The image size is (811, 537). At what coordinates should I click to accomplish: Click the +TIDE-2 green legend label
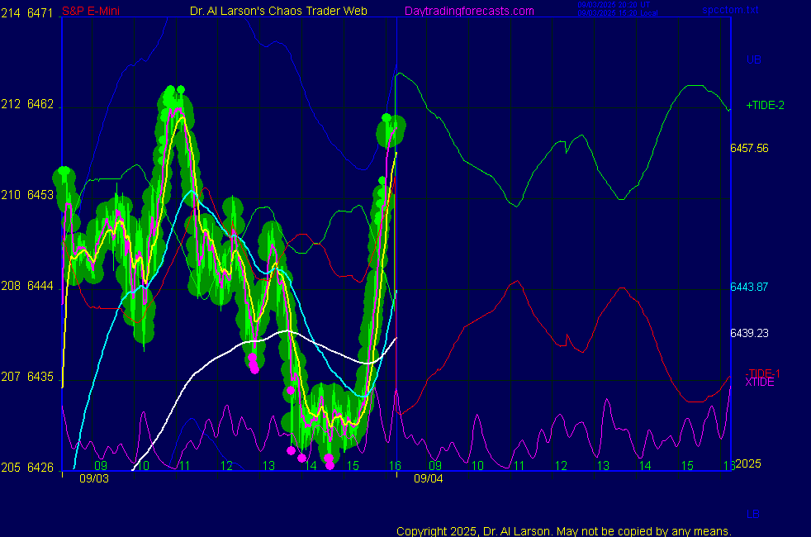coord(765,105)
